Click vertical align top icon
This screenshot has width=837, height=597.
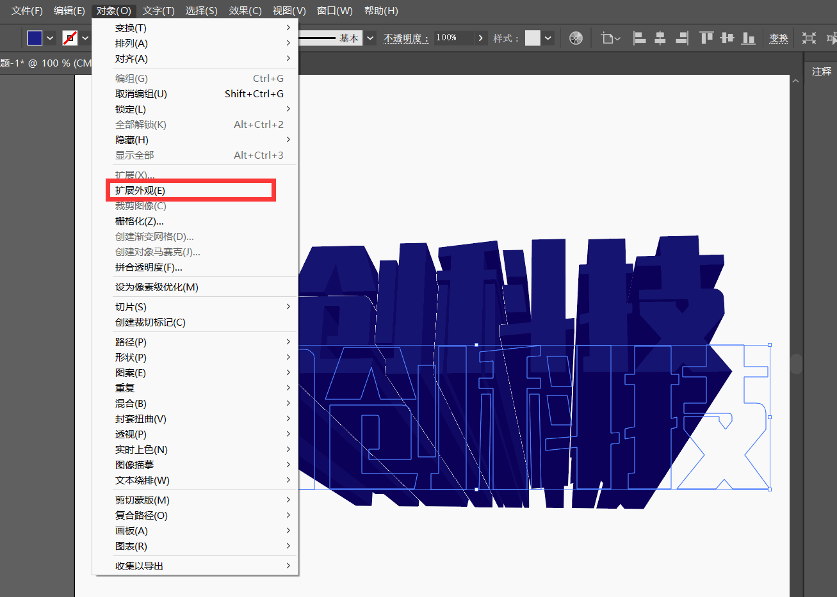point(706,38)
